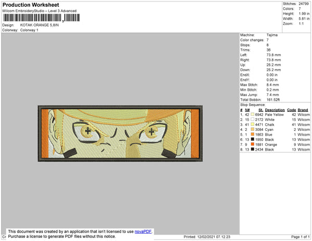Click the zoom value '1:1'
This screenshot has width=312, height=241.
[301, 24]
